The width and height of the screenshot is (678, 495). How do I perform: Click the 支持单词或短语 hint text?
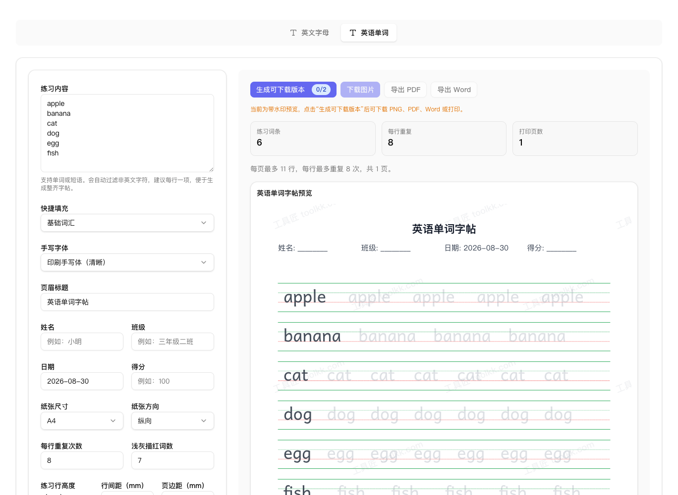point(127,184)
